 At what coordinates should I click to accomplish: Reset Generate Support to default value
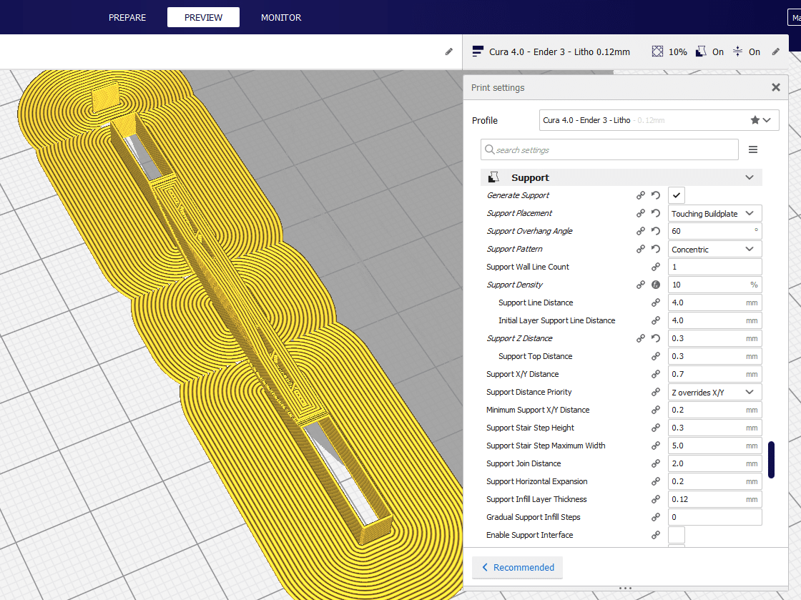point(656,195)
